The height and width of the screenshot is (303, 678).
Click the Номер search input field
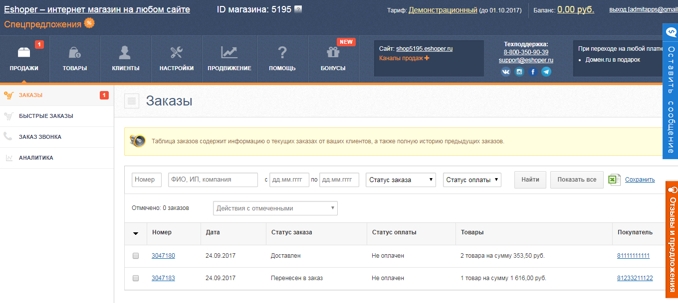pyautogui.click(x=146, y=180)
